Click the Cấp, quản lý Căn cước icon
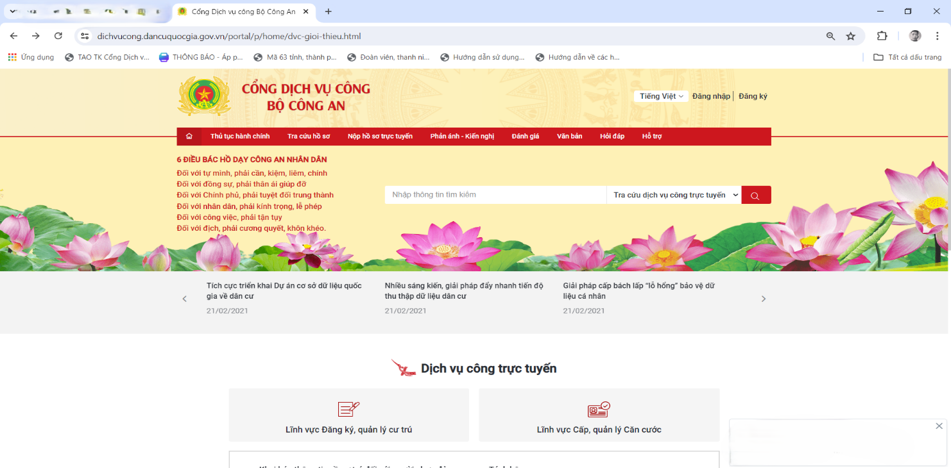This screenshot has width=951, height=468. pos(599,410)
